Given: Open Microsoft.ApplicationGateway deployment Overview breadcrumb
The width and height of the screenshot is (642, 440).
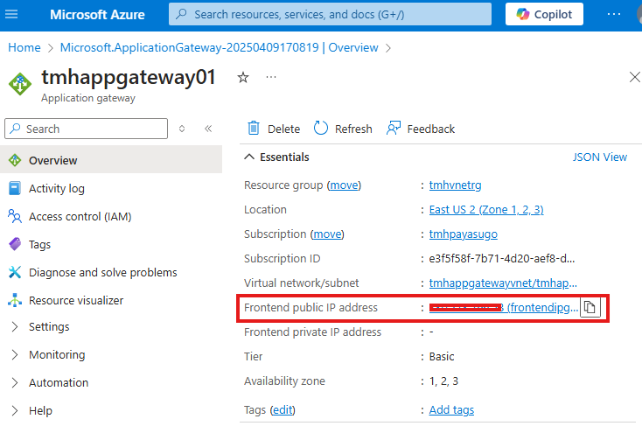Looking at the screenshot, I should (219, 47).
